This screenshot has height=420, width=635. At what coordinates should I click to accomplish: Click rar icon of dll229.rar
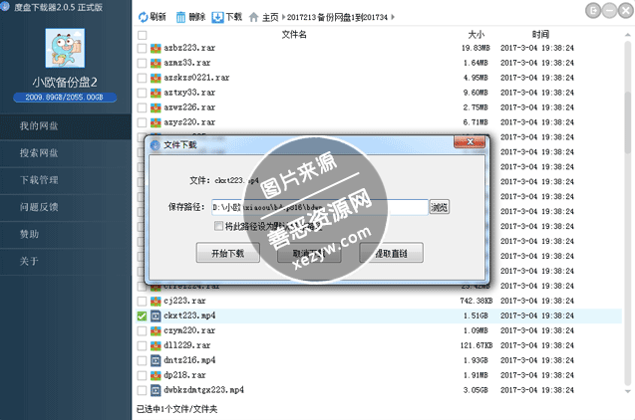point(156,346)
